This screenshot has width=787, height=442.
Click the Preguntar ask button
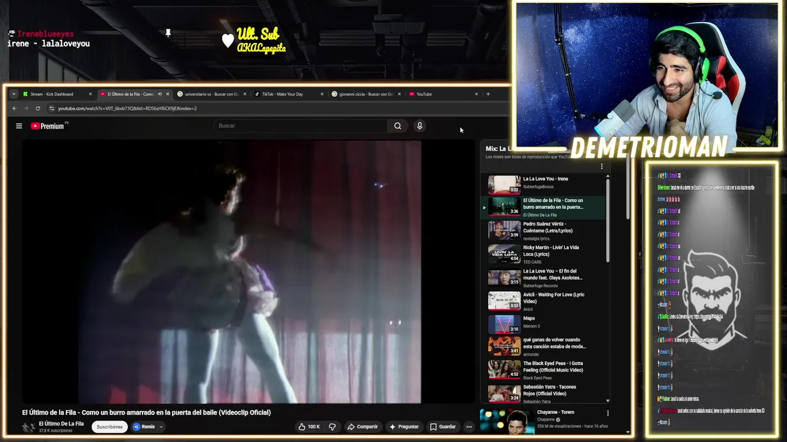405,427
